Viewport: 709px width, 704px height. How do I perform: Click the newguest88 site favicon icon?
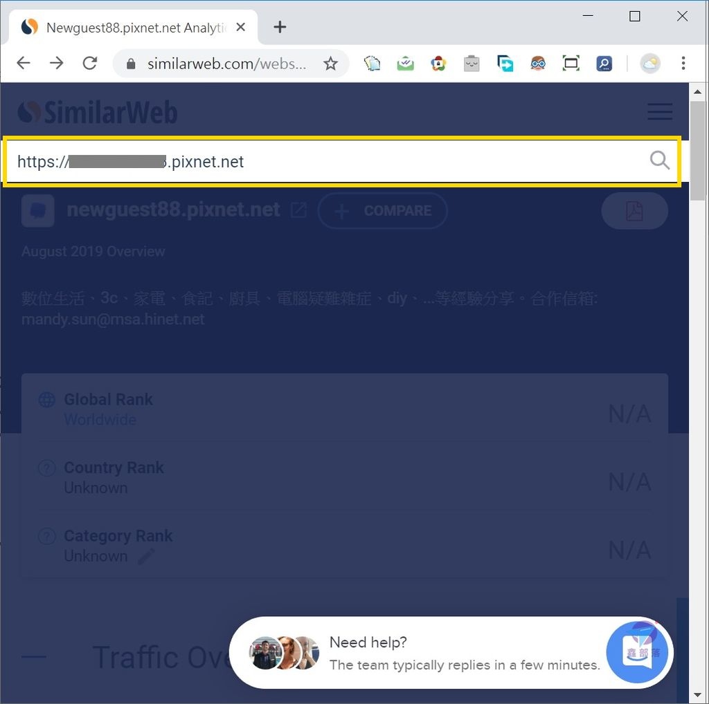click(38, 211)
